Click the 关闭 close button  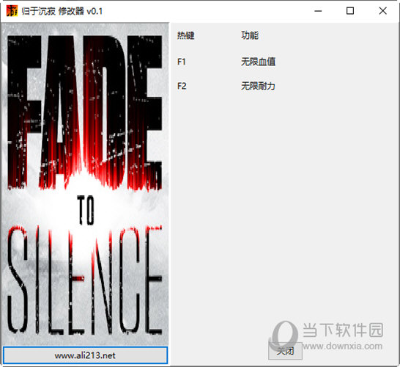pyautogui.click(x=285, y=351)
